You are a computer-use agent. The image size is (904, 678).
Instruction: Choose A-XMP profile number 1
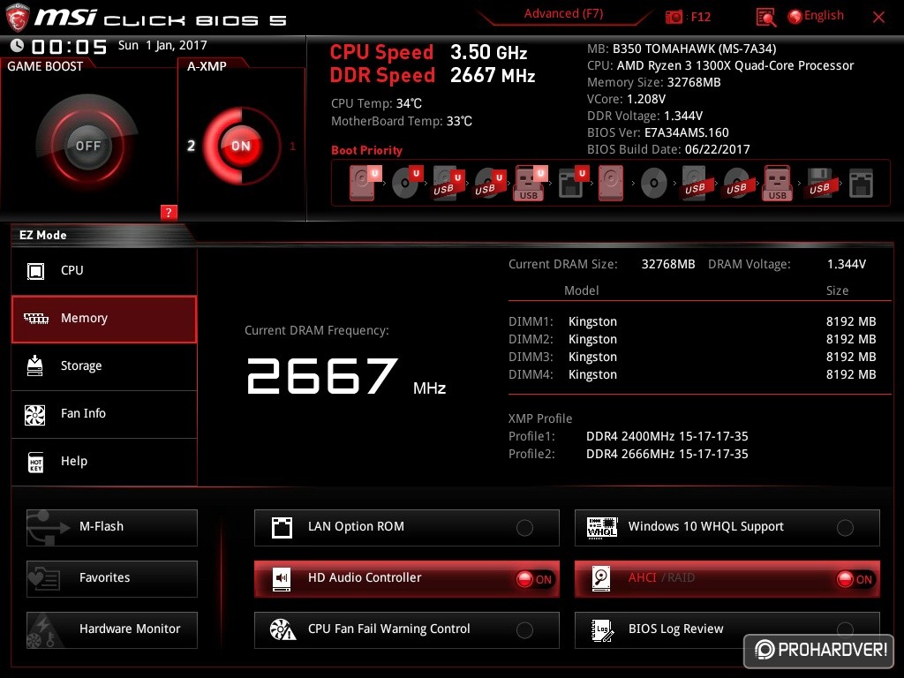292,146
